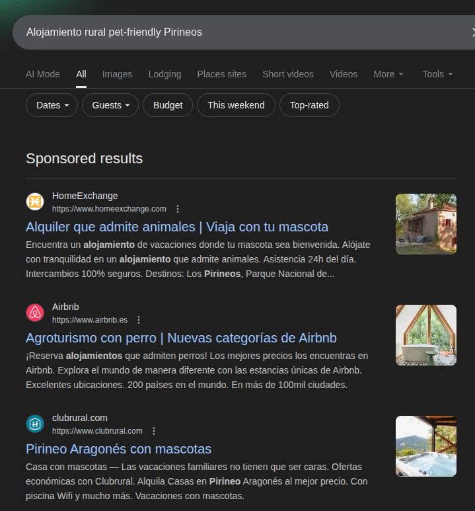Open the Short videos tab

[x=288, y=74]
